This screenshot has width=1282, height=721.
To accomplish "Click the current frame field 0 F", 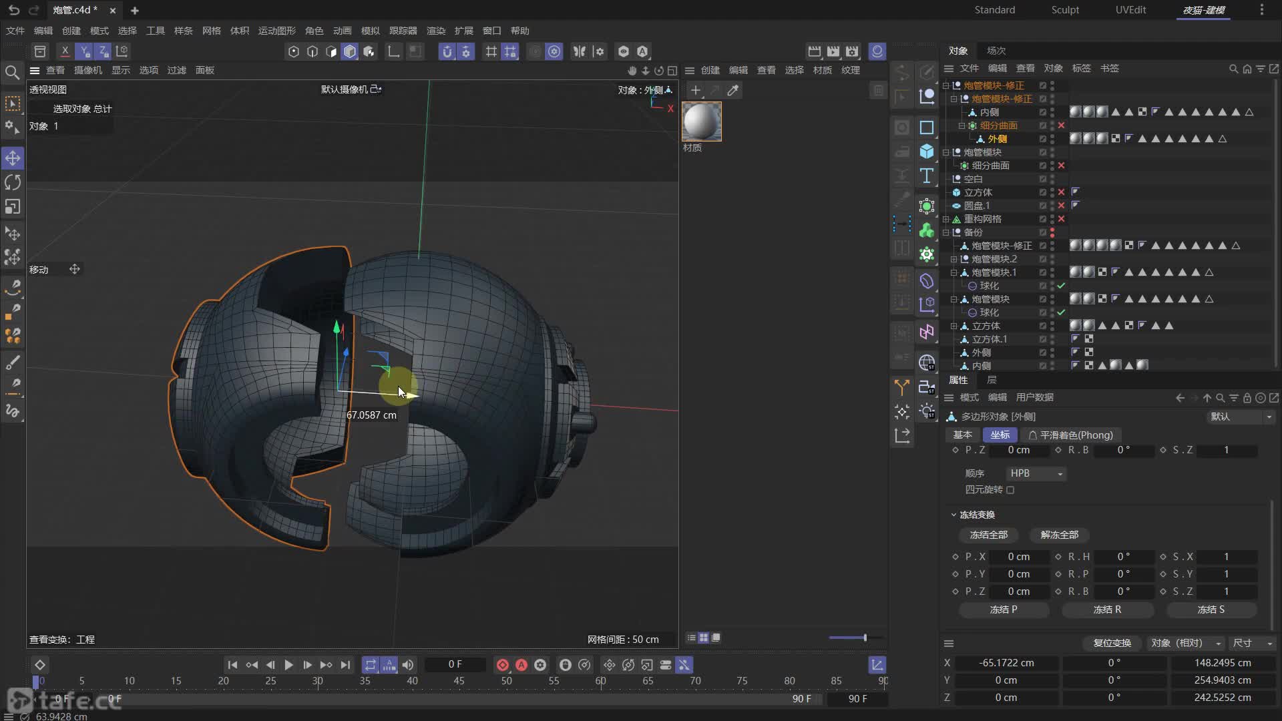I will click(x=455, y=664).
